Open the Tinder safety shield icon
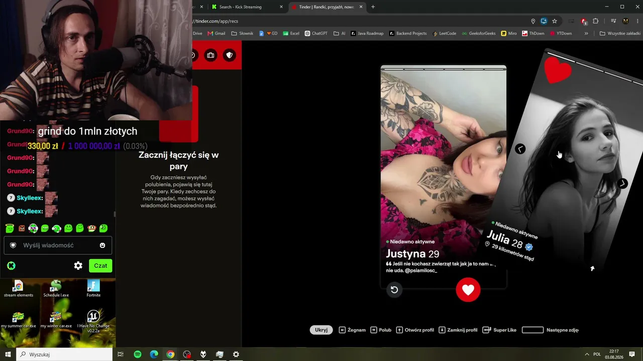Screen dimensions: 643x361 230,55
